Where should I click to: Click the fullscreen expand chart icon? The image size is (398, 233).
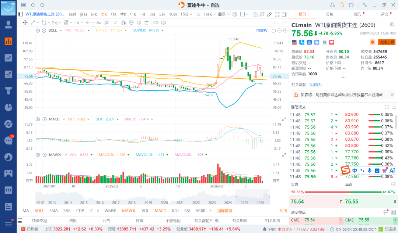click(x=277, y=14)
